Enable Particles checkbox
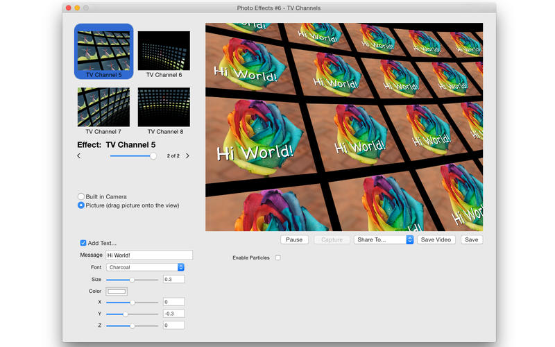This screenshot has height=347, width=555. 277,258
